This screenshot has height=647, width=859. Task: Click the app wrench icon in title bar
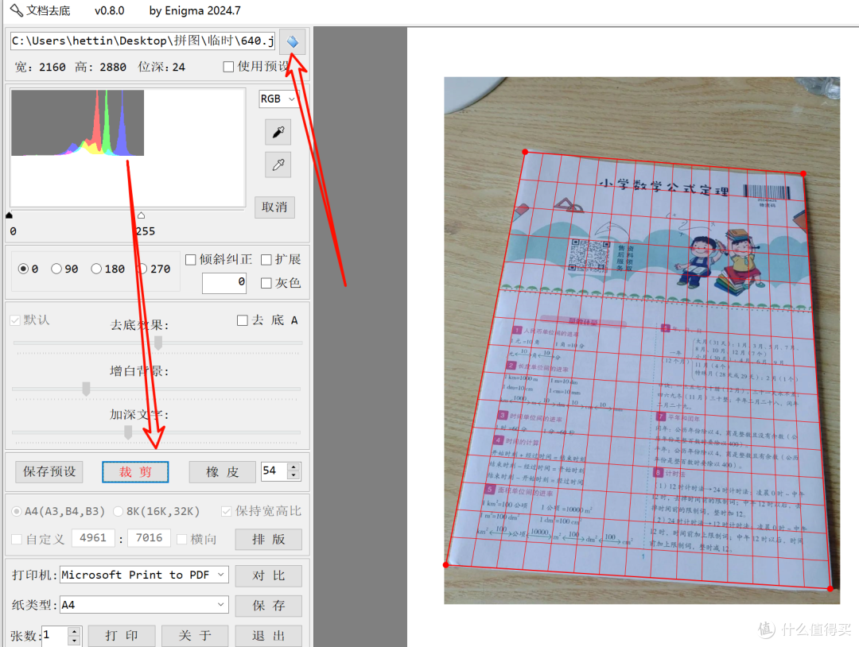(x=16, y=10)
